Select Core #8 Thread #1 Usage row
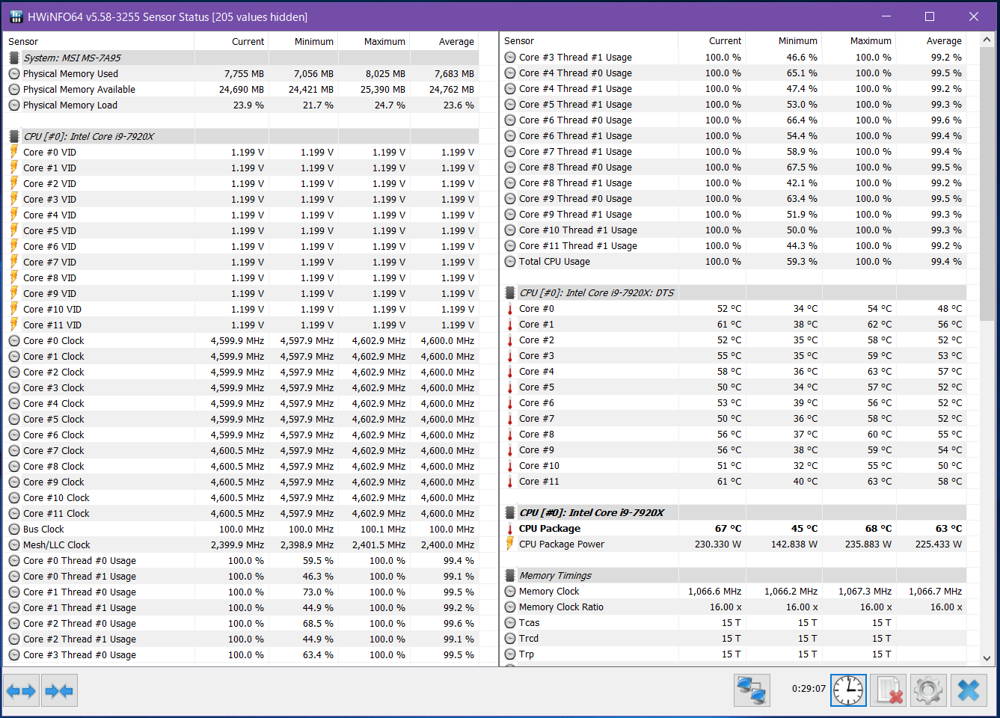 [x=733, y=182]
